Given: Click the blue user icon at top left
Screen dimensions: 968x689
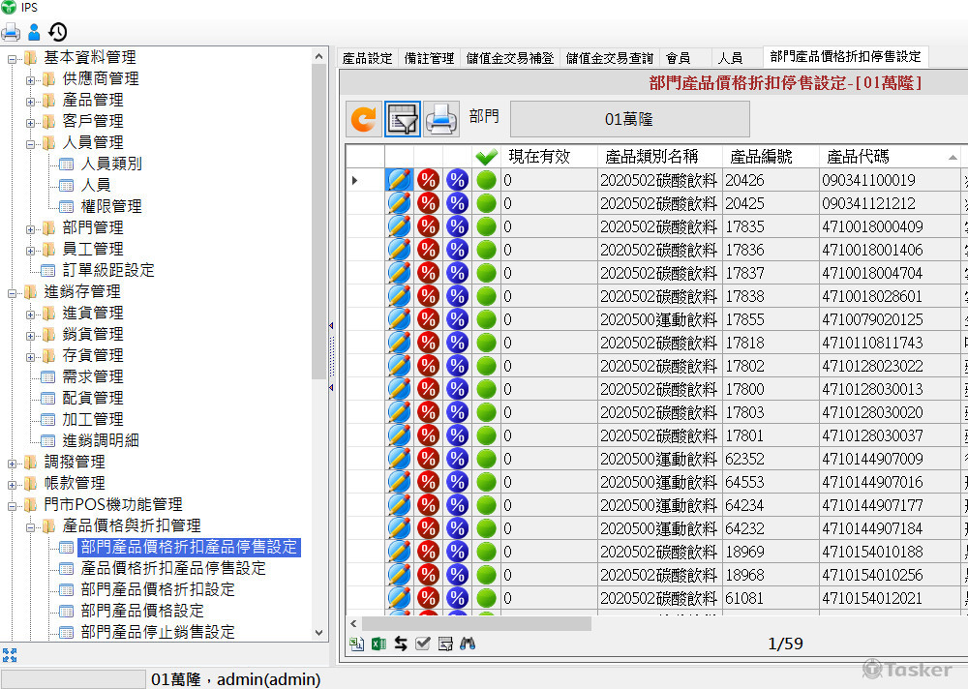Looking at the screenshot, I should point(34,32).
